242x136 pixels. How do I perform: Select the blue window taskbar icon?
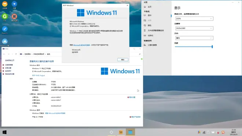pos(130,132)
